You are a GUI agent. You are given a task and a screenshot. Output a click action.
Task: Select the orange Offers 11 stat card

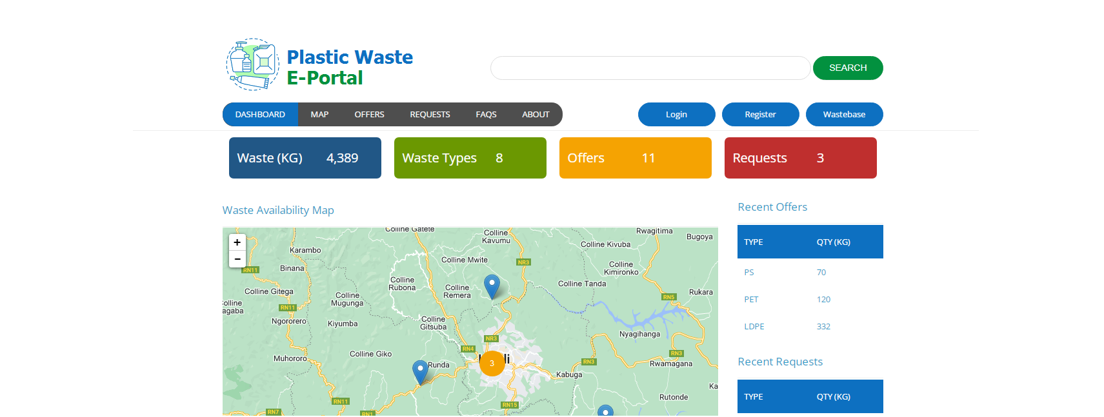(636, 158)
